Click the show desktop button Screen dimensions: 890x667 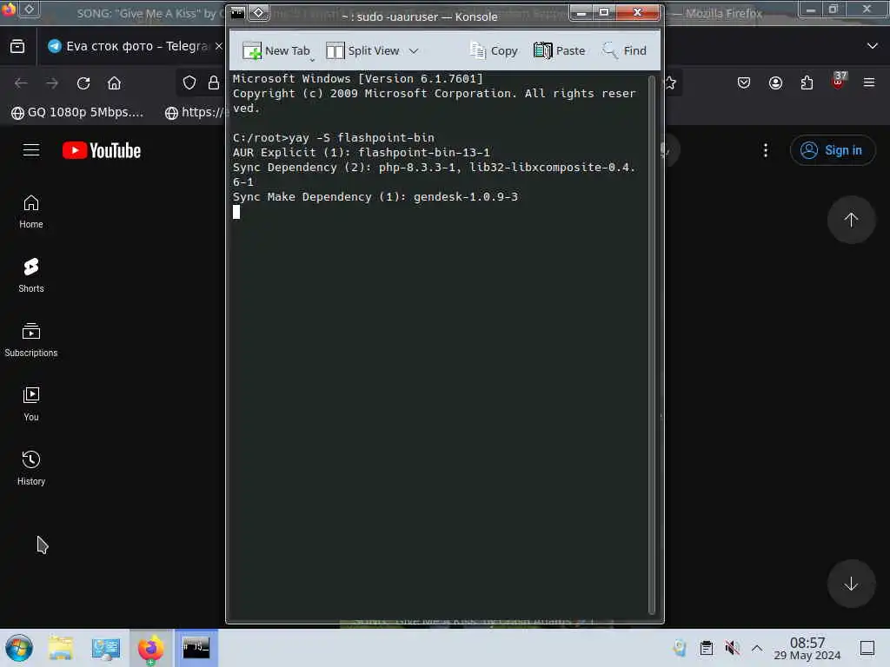click(867, 648)
